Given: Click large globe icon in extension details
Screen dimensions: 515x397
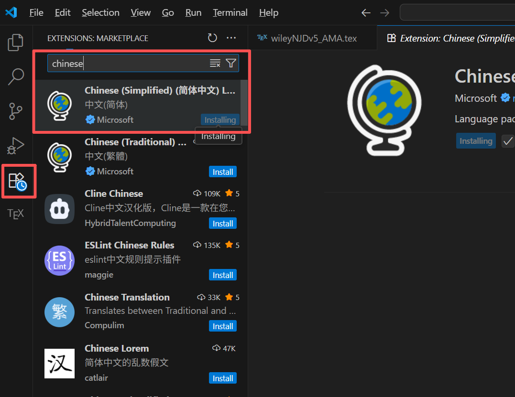Looking at the screenshot, I should click(x=384, y=110).
